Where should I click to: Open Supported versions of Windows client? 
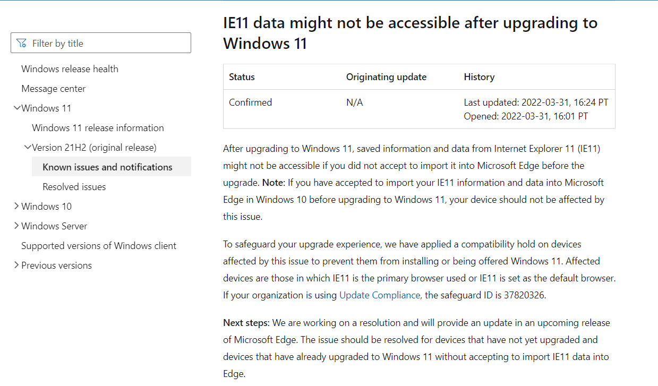click(x=98, y=245)
